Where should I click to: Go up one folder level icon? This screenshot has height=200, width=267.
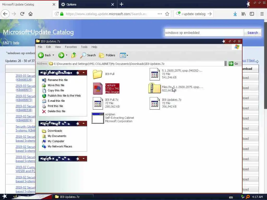(x=74, y=55)
